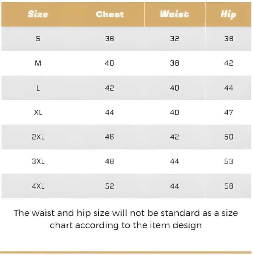Click hip value 58 in 4XL row
This screenshot has width=253, height=255.
coord(228,186)
